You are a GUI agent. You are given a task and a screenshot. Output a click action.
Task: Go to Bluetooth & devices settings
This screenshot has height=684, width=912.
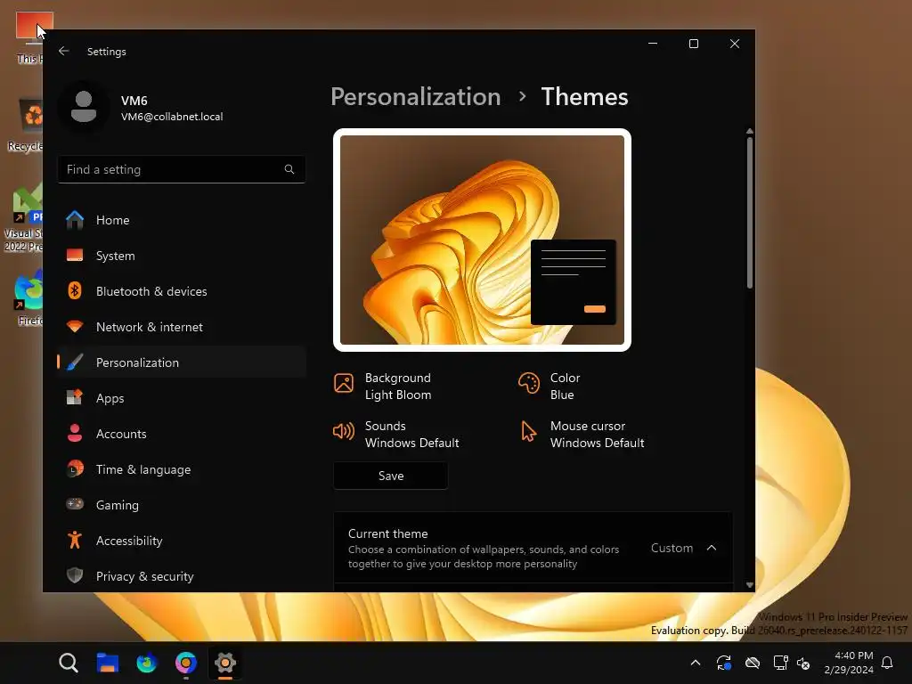click(x=182, y=291)
